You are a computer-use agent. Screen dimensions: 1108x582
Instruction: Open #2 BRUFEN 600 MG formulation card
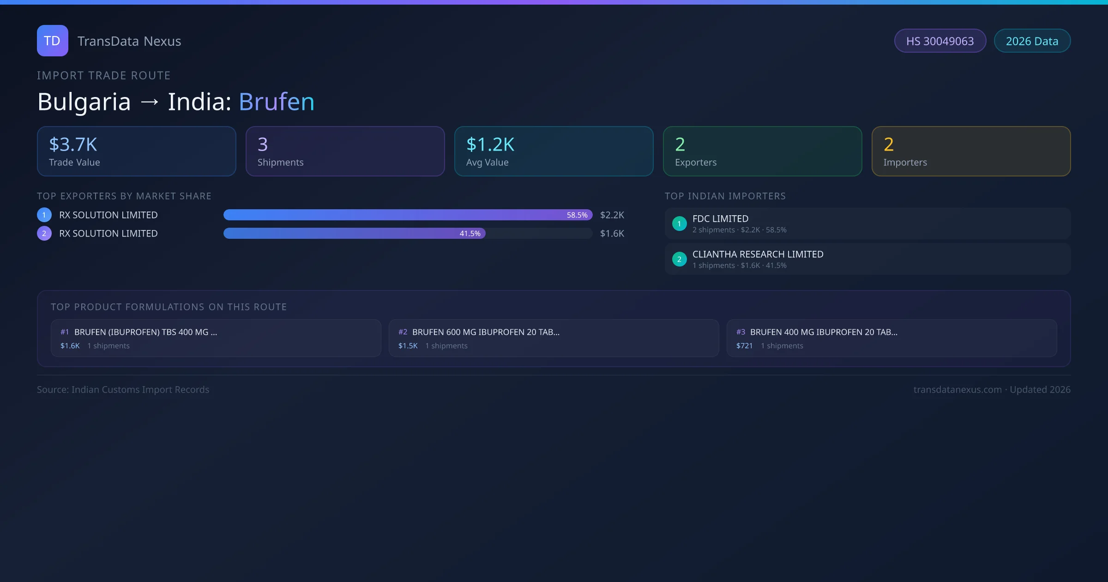click(554, 338)
